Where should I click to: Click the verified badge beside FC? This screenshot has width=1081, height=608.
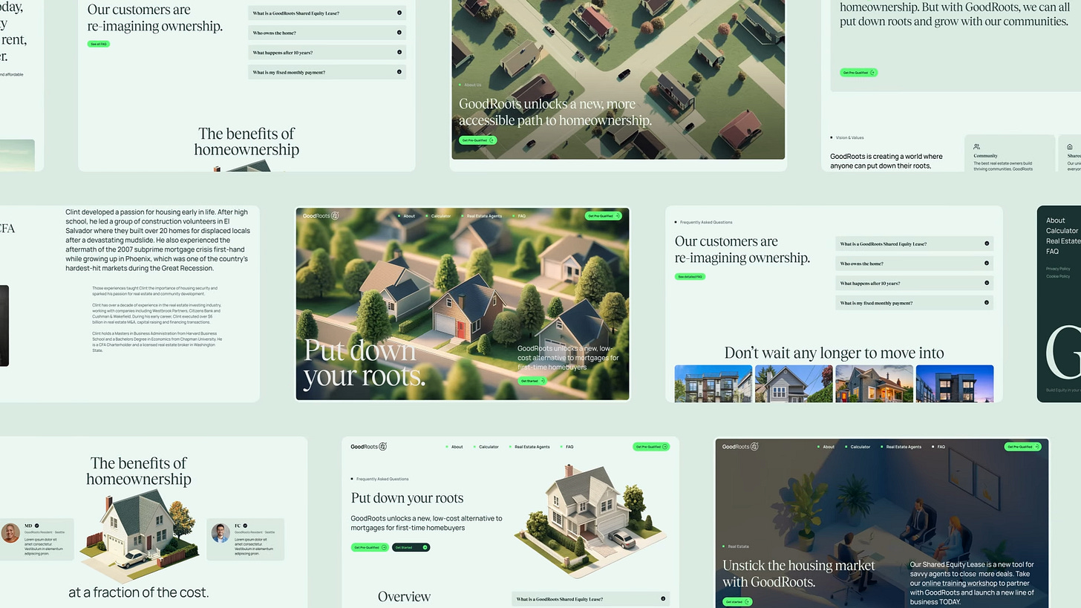click(x=245, y=526)
